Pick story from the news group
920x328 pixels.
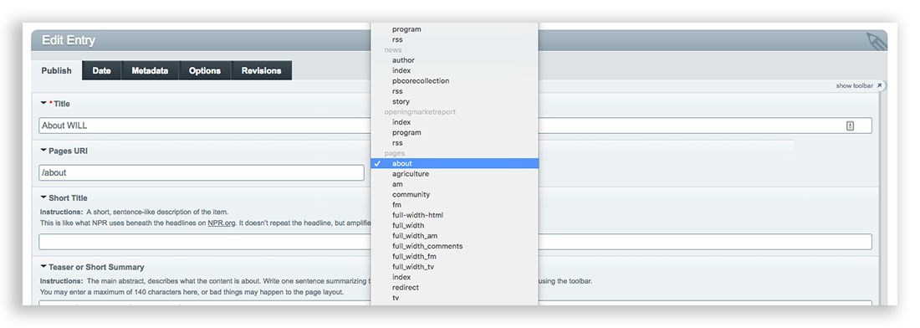[x=455, y=101]
